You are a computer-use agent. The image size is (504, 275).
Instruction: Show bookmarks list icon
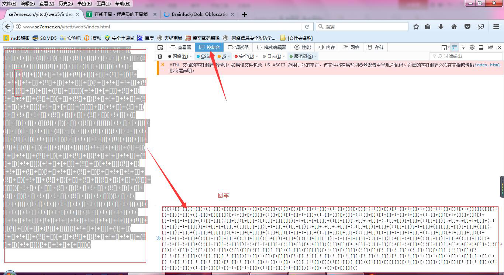click(428, 27)
